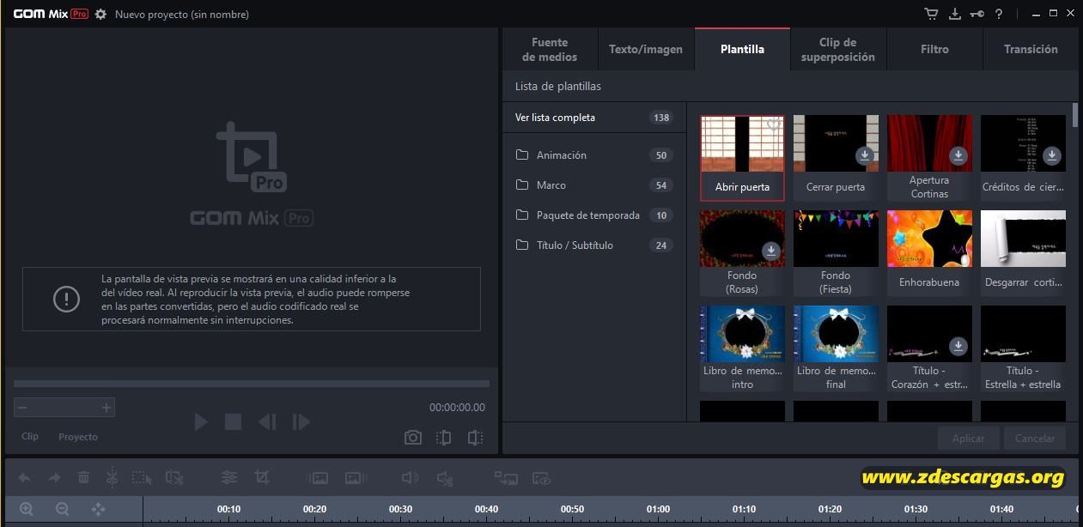1083x527 pixels.
Task: Switch preview mode to Clip
Action: [30, 437]
